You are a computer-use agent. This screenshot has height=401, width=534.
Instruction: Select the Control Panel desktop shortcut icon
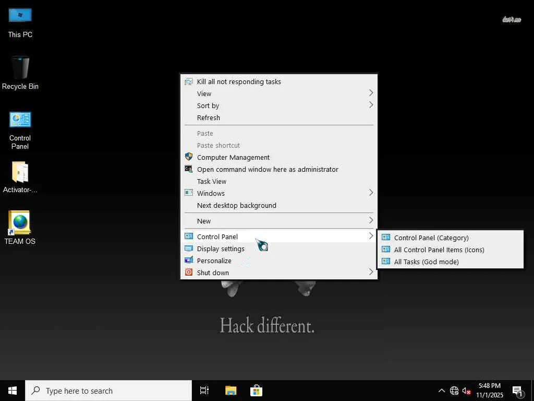coord(20,131)
